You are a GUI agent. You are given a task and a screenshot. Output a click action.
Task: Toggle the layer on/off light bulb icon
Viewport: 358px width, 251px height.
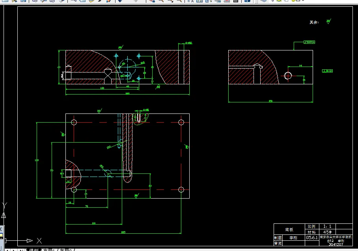(272, 1)
